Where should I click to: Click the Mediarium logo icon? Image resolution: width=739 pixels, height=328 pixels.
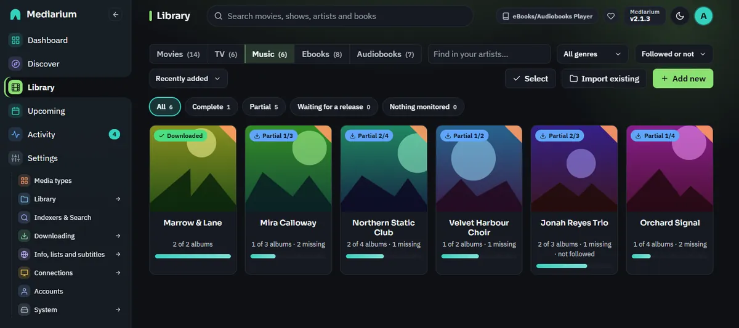[15, 14]
